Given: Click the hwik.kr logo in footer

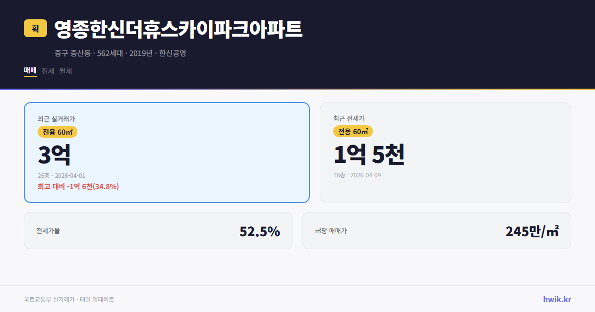Looking at the screenshot, I should (557, 299).
